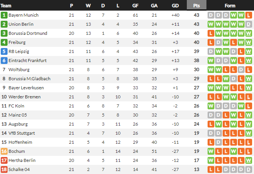Click Bayern Munich's green position 1 badge
Image resolution: width=254 pixels, height=174 pixels.
(x=4, y=15)
